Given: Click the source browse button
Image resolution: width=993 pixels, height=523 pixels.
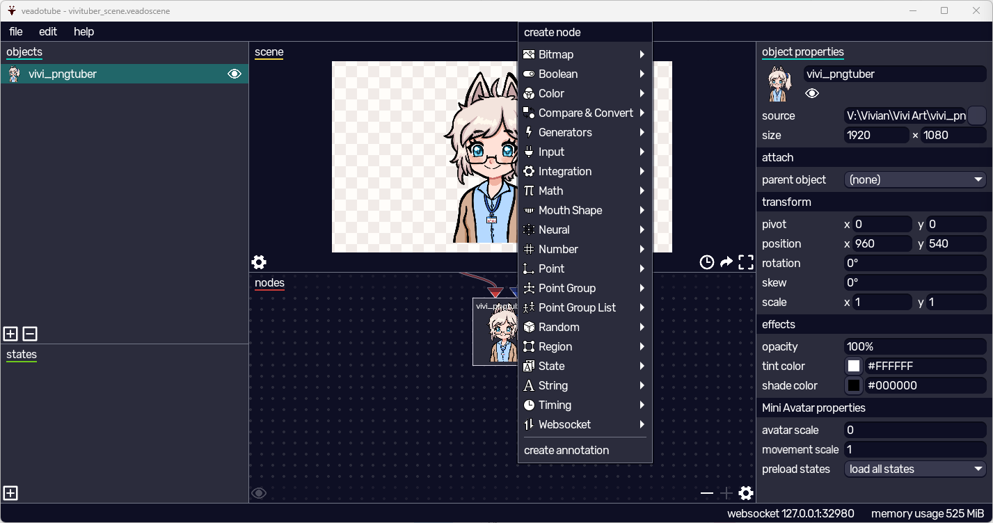Looking at the screenshot, I should point(977,115).
